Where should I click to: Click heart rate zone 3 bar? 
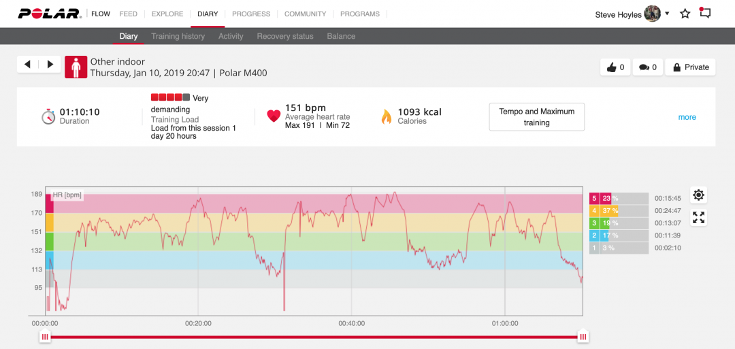pyautogui.click(x=619, y=223)
